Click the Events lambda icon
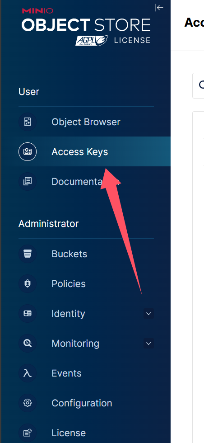 [28, 373]
